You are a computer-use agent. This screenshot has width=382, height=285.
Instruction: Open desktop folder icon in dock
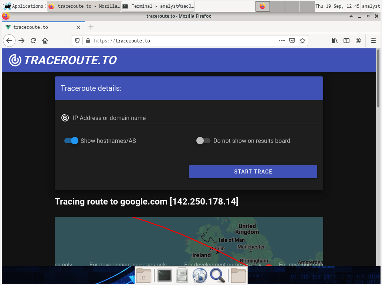[144, 275]
